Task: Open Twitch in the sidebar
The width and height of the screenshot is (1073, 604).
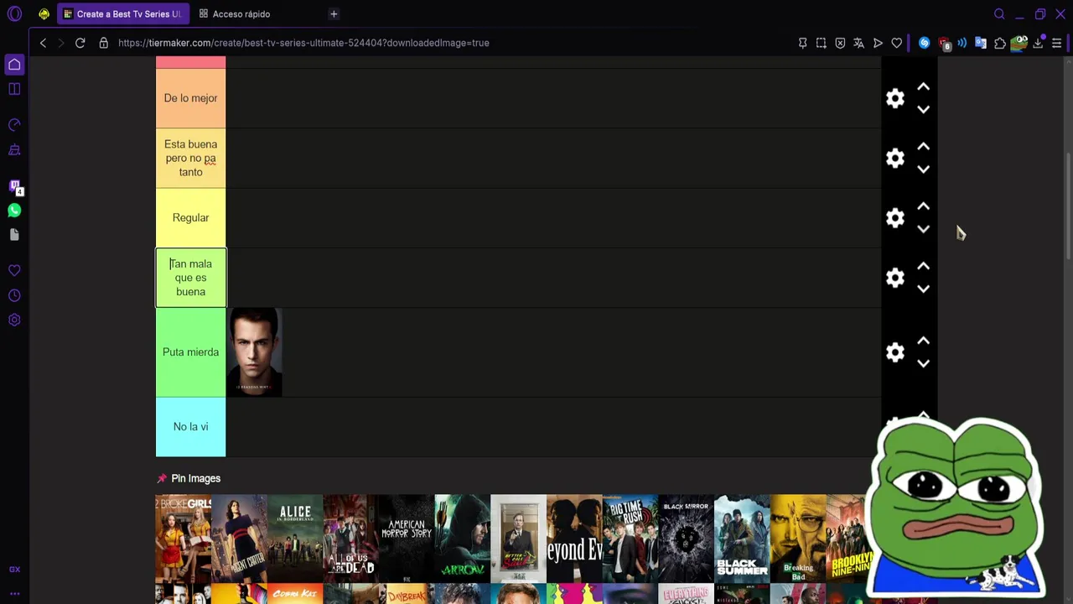Action: tap(14, 186)
